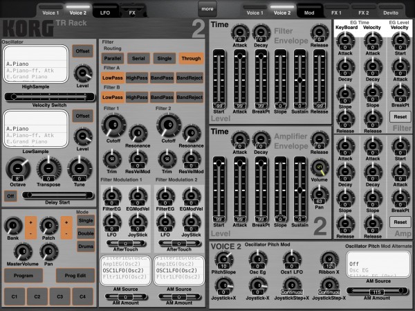
Task: Click the MasterVolume knob
Action: click(23, 251)
